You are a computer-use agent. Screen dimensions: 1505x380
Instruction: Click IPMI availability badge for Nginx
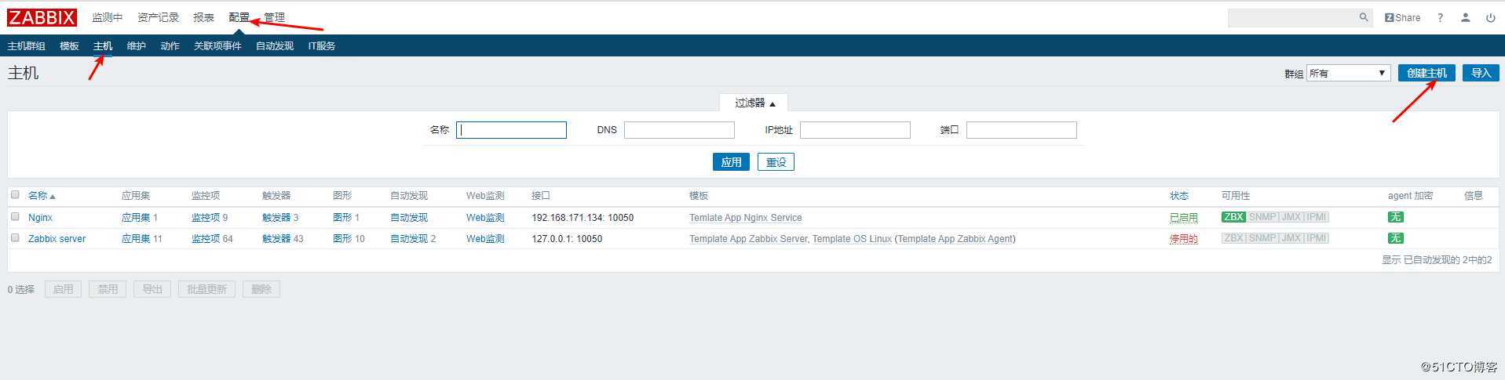point(1317,217)
